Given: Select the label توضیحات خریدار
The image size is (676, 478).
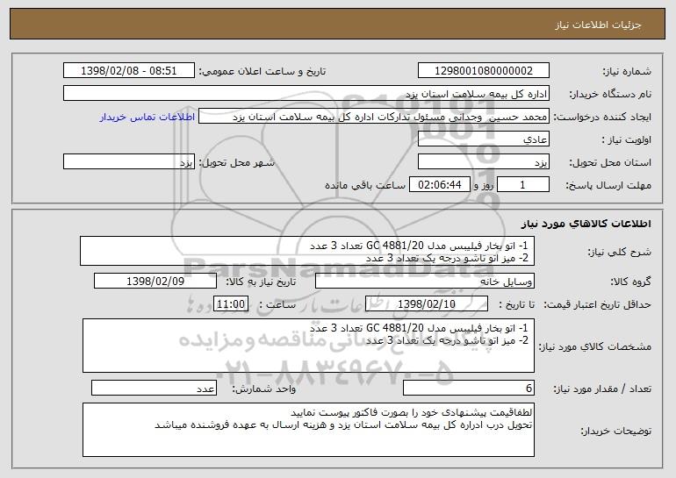Looking at the screenshot, I should (615, 431).
